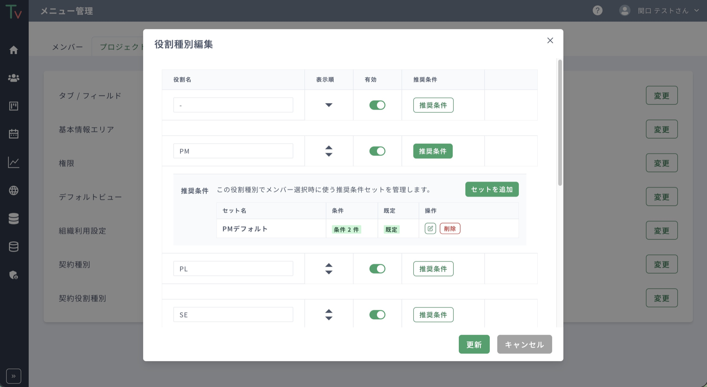Click 変更 for 契約役割種別

661,298
